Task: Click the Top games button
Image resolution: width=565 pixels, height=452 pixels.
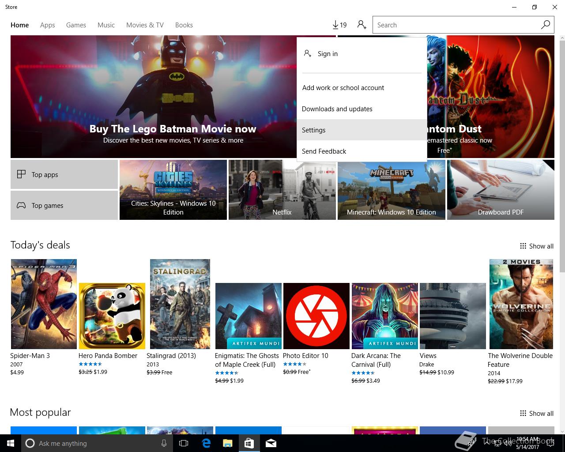Action: click(x=64, y=205)
